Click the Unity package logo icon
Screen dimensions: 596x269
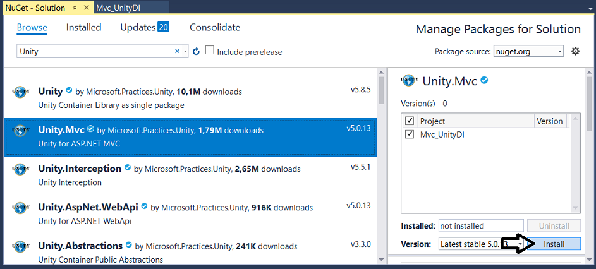pos(20,92)
